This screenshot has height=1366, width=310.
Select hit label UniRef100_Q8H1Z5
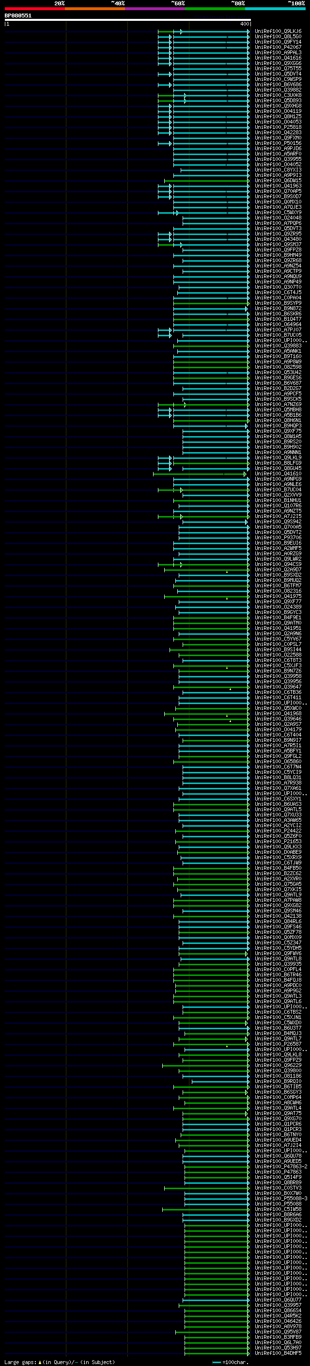pyautogui.click(x=278, y=117)
